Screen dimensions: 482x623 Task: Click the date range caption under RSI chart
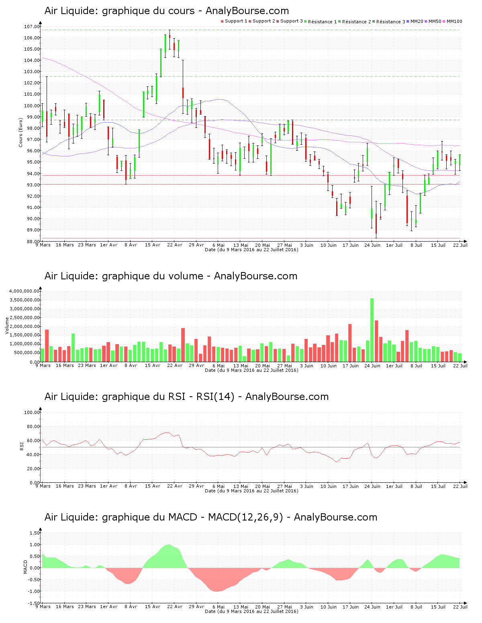[251, 491]
